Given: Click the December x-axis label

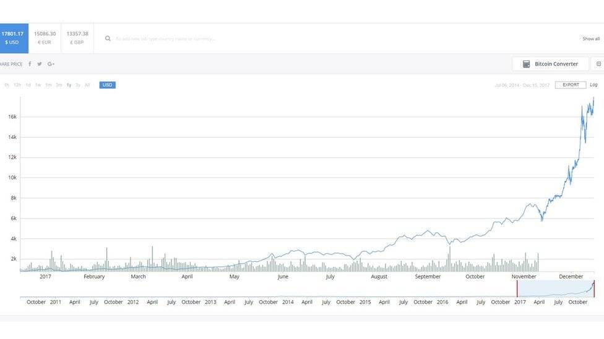Looking at the screenshot, I should click(571, 277).
